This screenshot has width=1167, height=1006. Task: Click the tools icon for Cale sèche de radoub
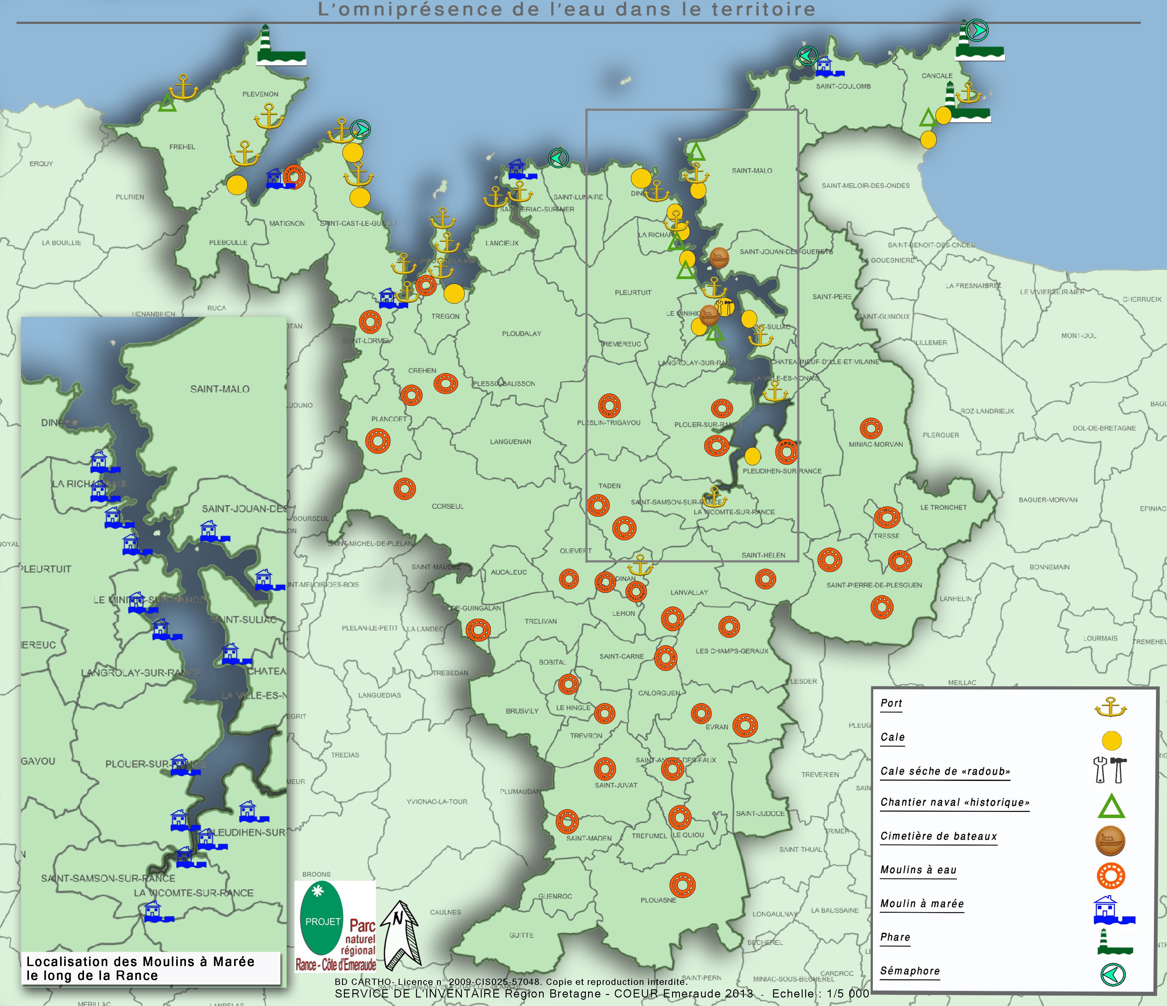[x=1110, y=770]
